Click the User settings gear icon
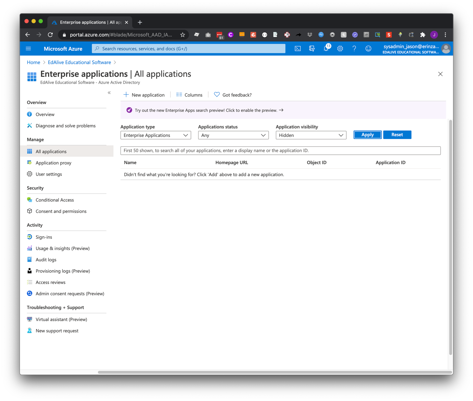 coord(30,174)
